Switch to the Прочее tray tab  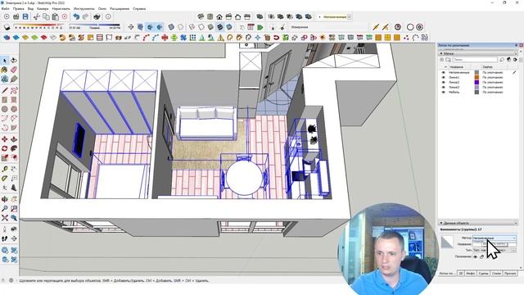click(x=510, y=274)
